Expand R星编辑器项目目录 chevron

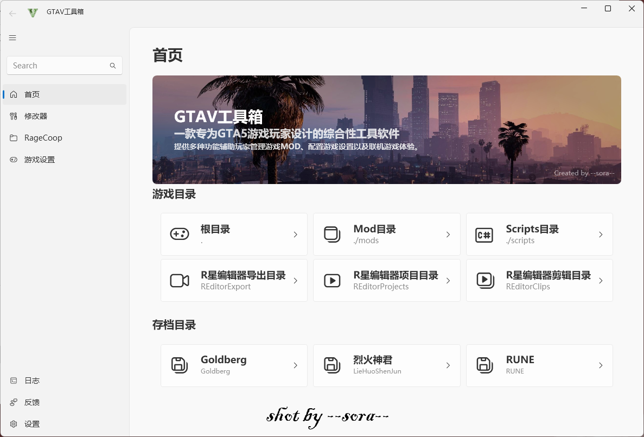pos(448,281)
